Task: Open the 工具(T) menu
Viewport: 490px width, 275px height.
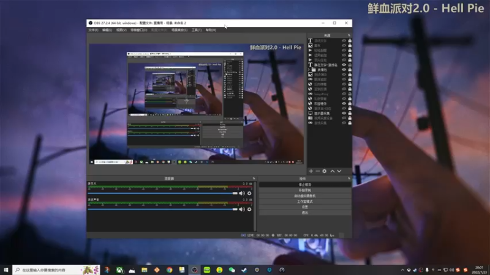Action: tap(197, 30)
